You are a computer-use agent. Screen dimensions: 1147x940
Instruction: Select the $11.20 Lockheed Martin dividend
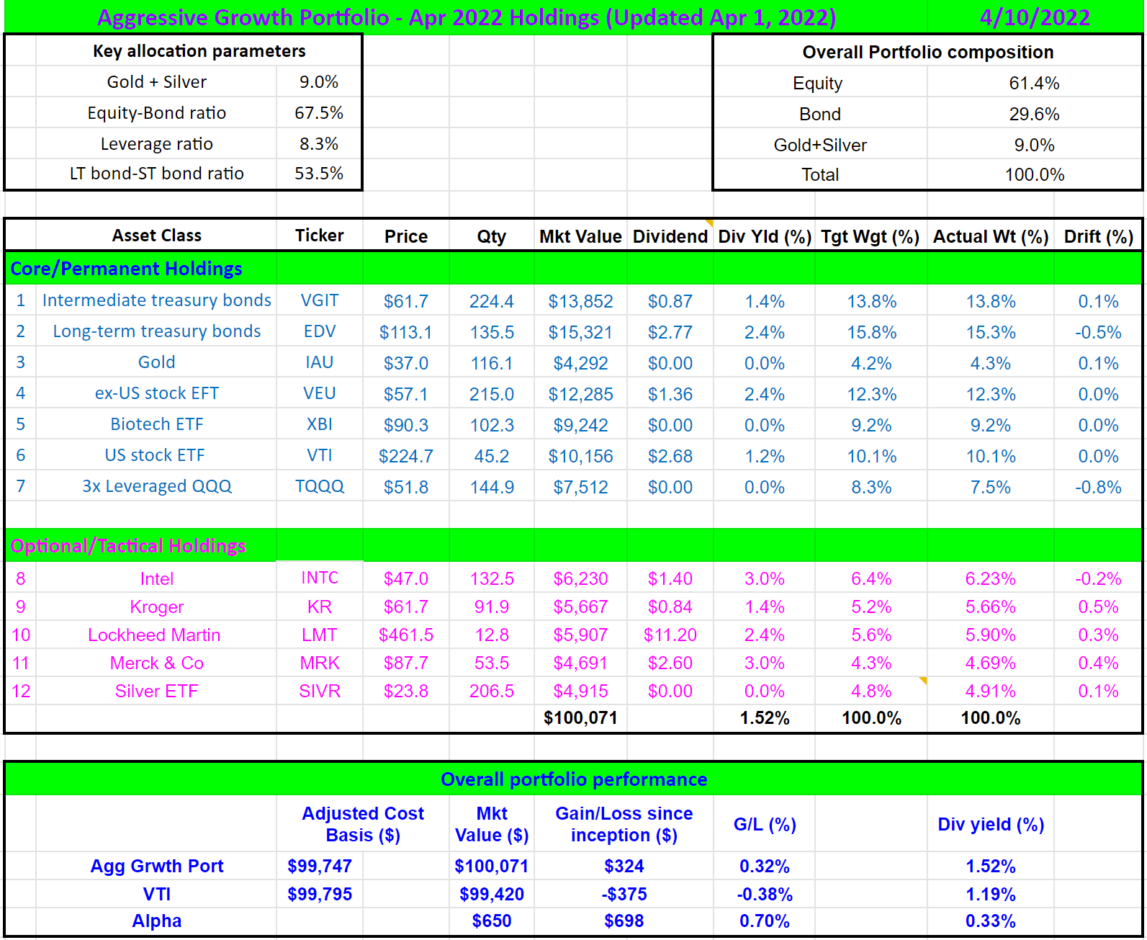tap(670, 635)
